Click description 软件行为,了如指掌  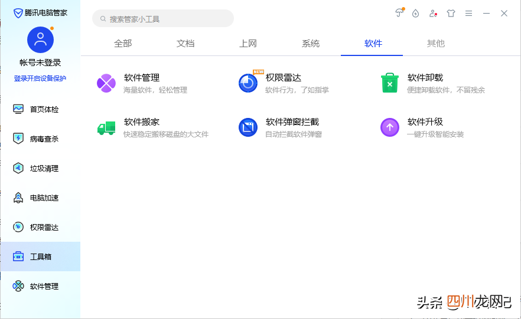(x=297, y=90)
